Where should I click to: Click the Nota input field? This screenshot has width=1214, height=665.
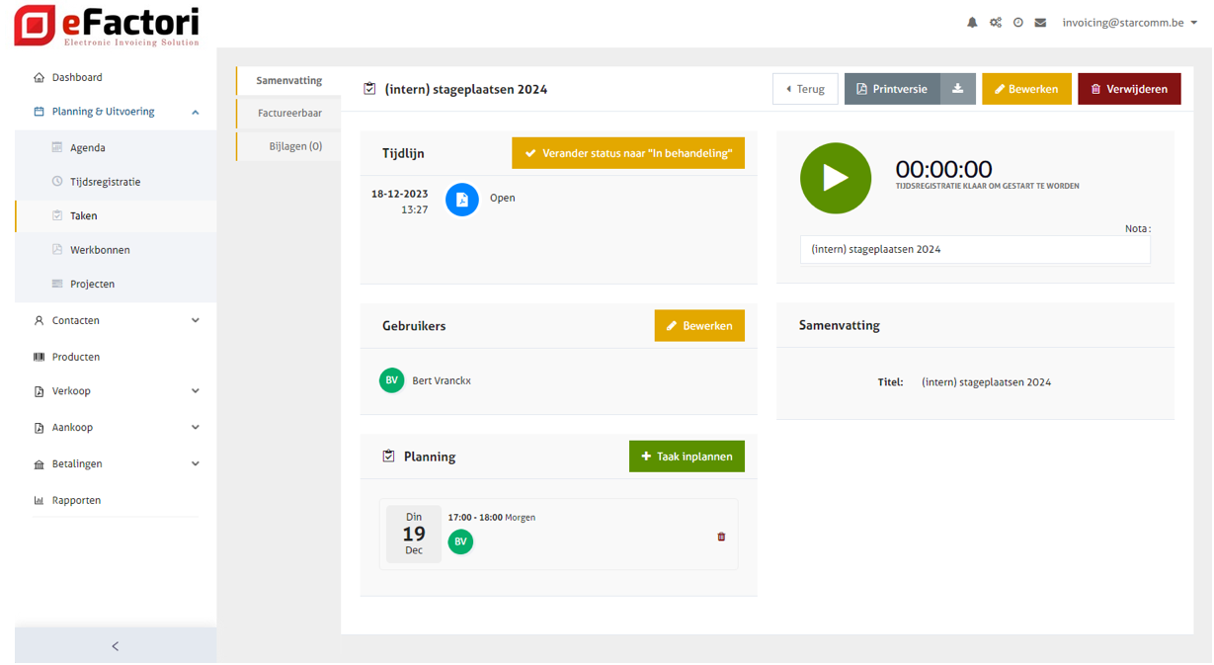(x=974, y=250)
